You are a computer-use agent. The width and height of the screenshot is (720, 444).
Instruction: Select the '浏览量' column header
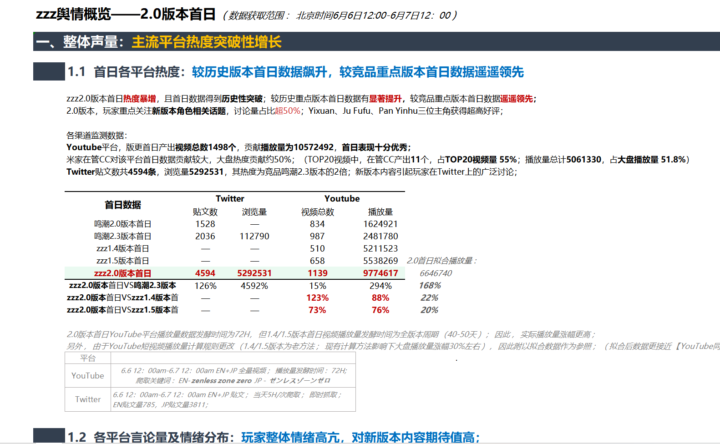coord(254,212)
